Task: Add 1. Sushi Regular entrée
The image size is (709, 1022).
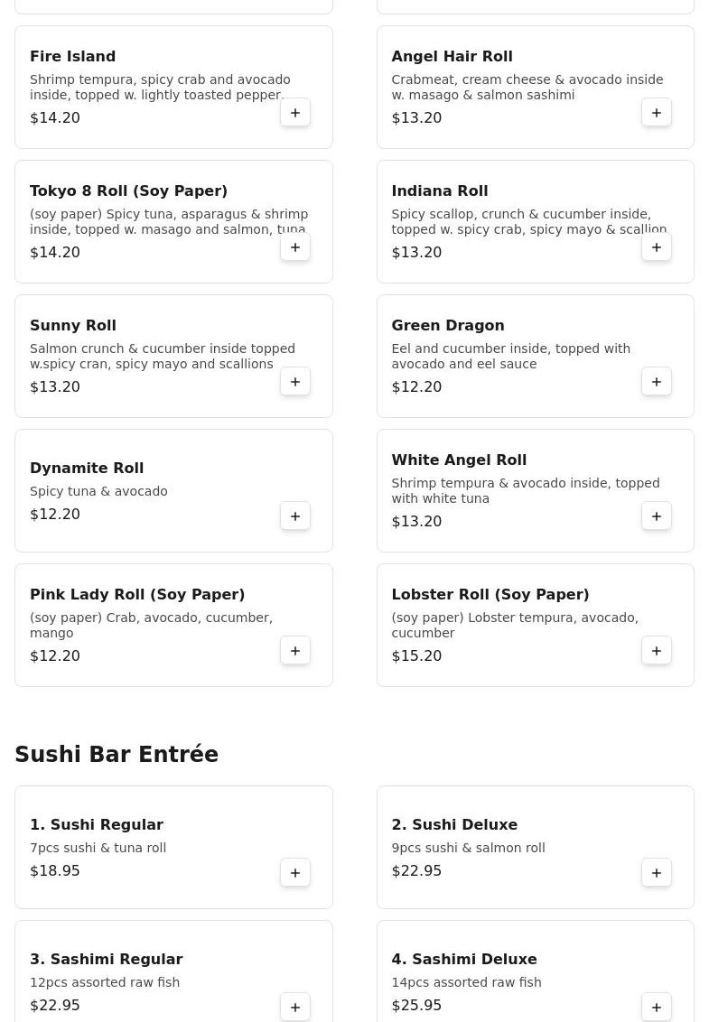Action: click(x=295, y=873)
